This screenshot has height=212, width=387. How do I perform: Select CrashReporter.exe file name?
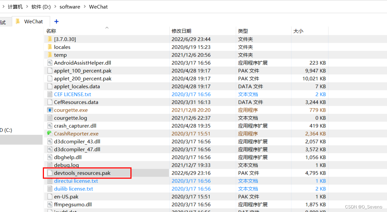(x=76, y=134)
